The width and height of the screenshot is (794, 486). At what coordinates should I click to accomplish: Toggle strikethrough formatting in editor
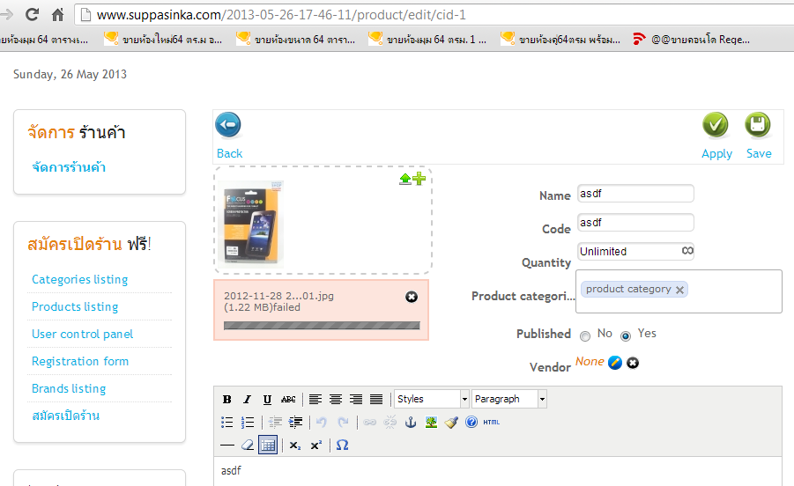pyautogui.click(x=288, y=400)
